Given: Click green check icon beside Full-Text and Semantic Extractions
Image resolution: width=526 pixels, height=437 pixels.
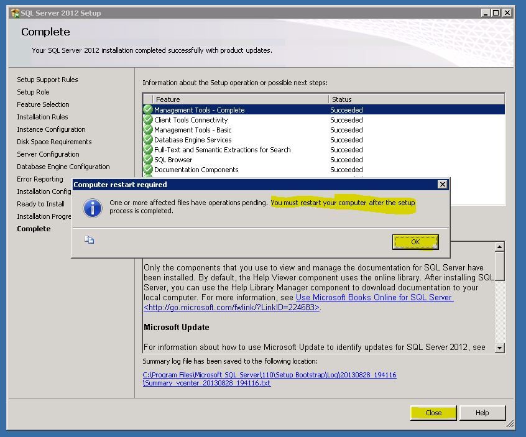Looking at the screenshot, I should coord(148,149).
